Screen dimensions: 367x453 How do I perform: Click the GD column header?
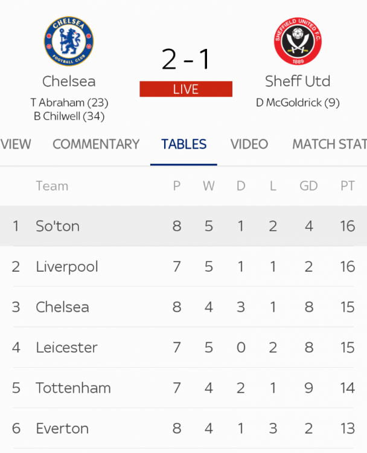click(x=308, y=186)
